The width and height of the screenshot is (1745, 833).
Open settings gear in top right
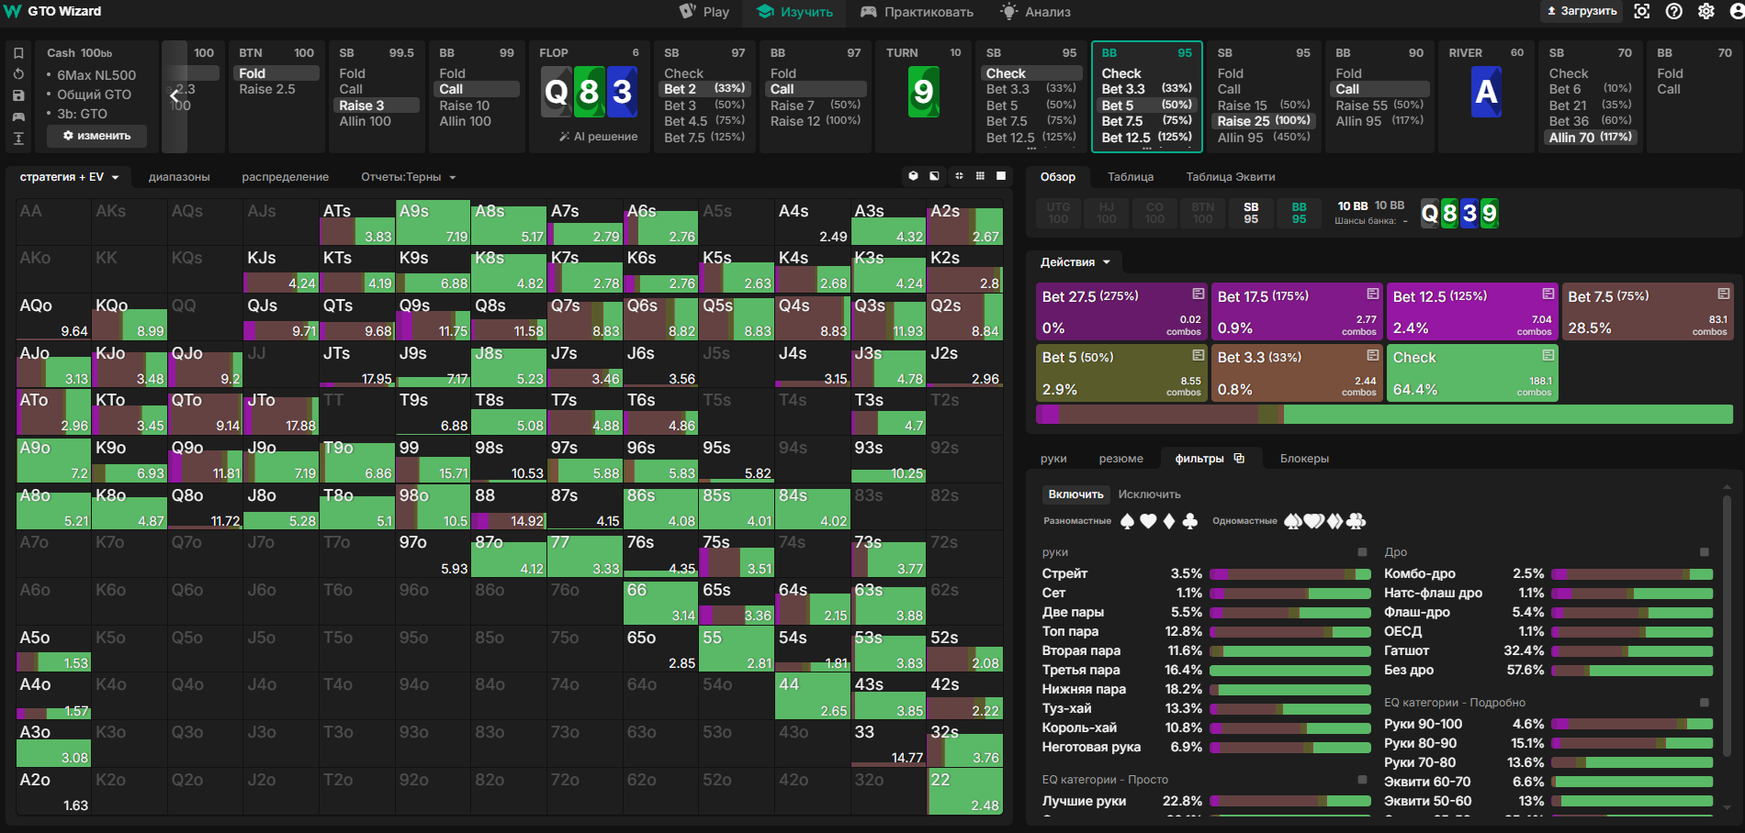[x=1706, y=11]
